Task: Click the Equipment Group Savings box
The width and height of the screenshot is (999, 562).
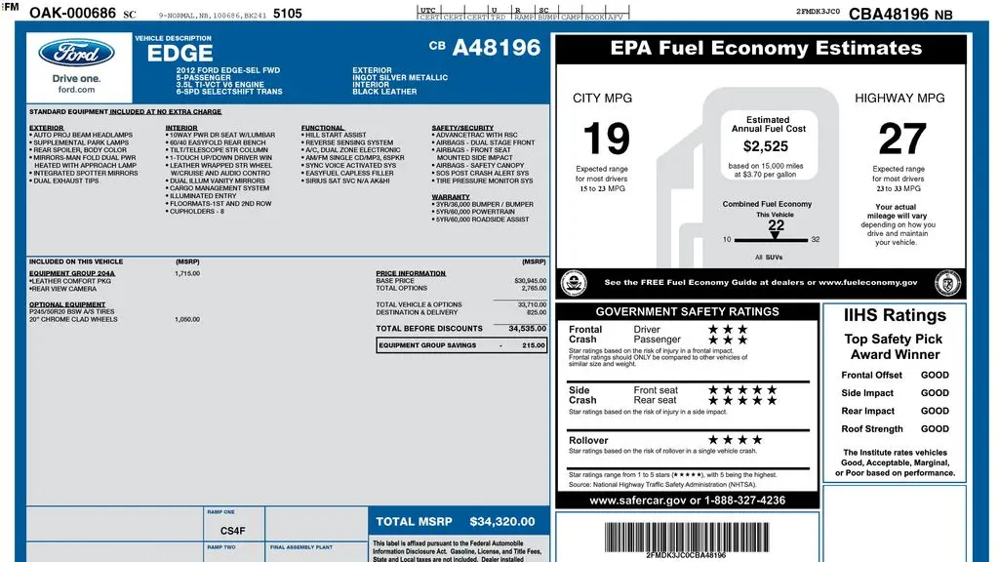Action: tap(461, 345)
